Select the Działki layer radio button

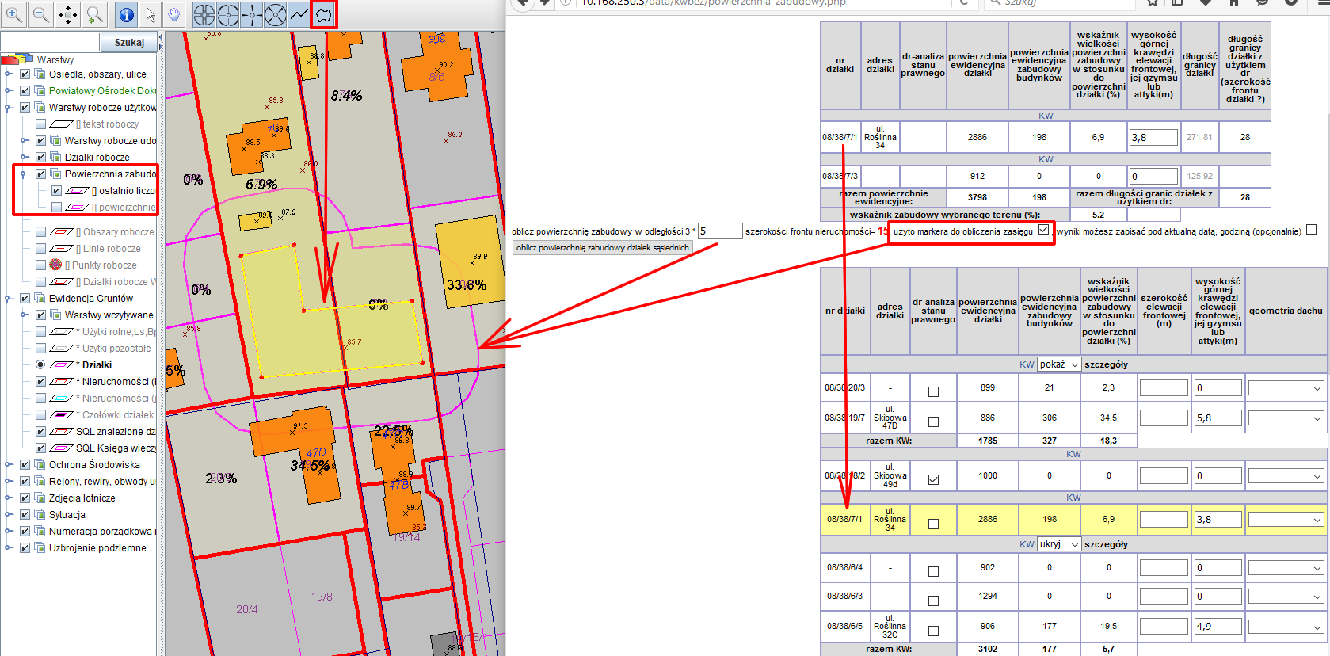pos(40,365)
